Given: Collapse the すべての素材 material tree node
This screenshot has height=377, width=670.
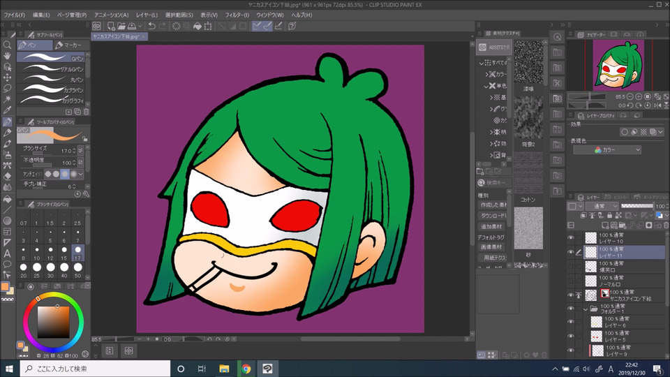Looking at the screenshot, I should (x=482, y=63).
